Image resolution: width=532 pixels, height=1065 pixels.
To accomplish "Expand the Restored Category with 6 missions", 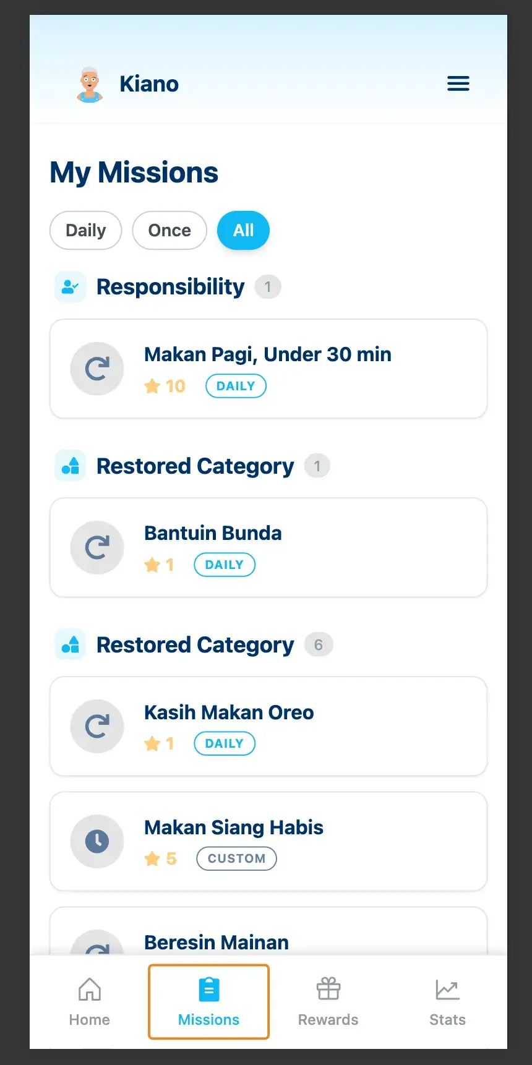I will [195, 645].
